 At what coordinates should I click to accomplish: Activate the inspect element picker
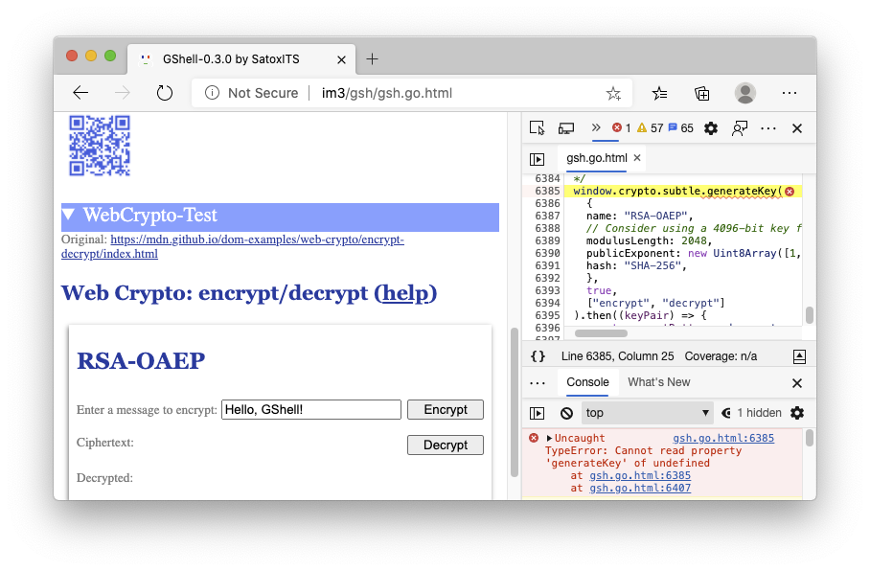pyautogui.click(x=537, y=128)
